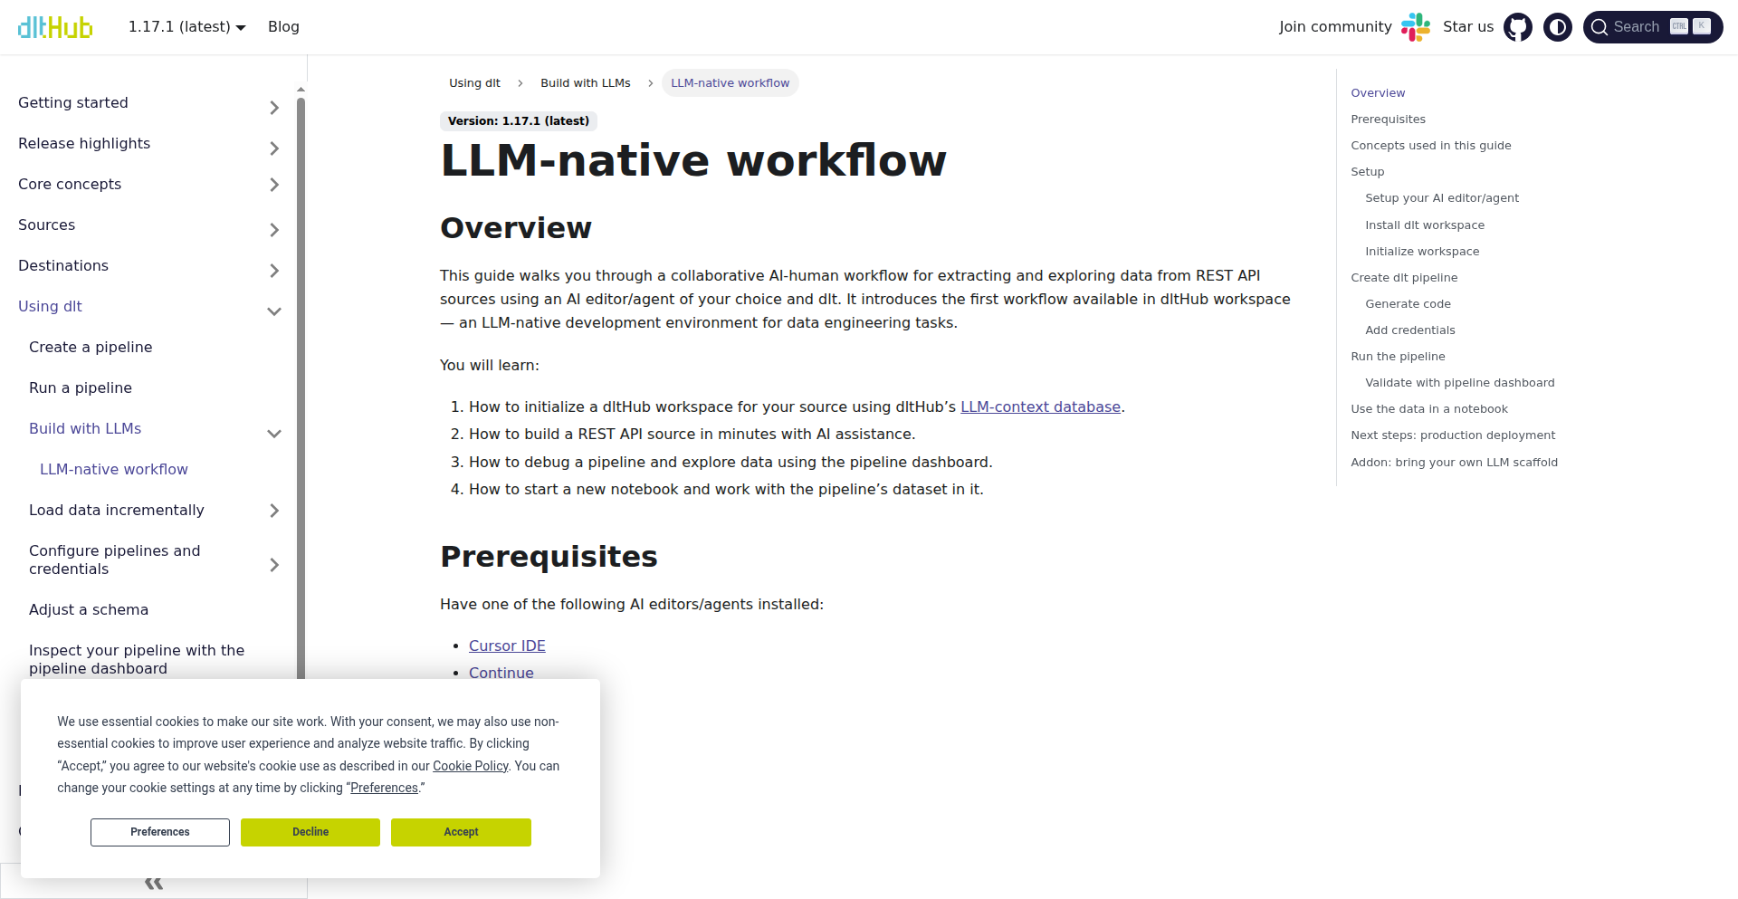Viewport: 1738px width, 899px height.
Task: Jump to Setup in table of contents
Action: pyautogui.click(x=1367, y=172)
